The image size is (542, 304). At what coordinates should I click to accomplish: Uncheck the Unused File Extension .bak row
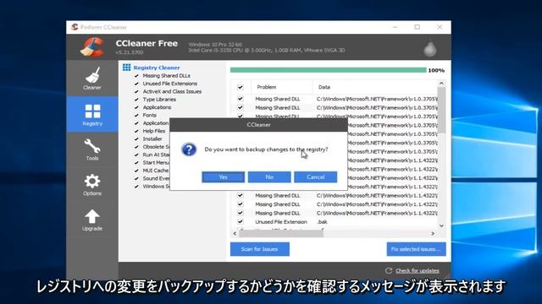click(x=241, y=221)
